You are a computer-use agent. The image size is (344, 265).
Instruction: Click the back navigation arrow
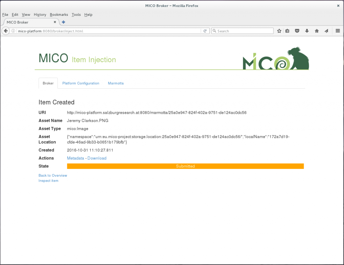5,31
